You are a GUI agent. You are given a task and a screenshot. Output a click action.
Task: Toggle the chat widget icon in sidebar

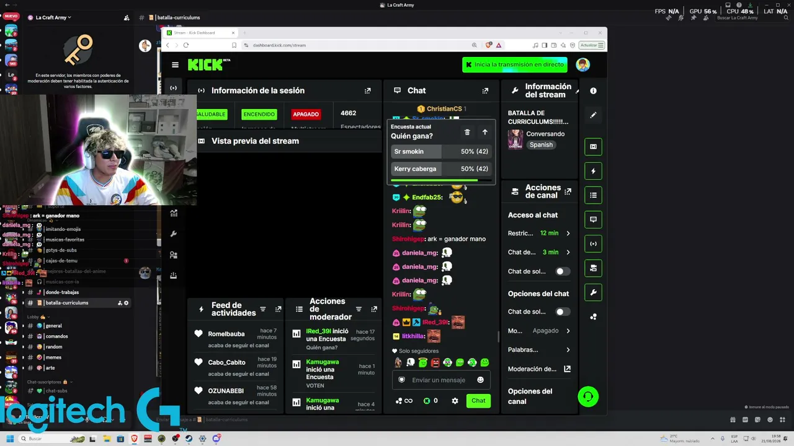click(x=593, y=219)
